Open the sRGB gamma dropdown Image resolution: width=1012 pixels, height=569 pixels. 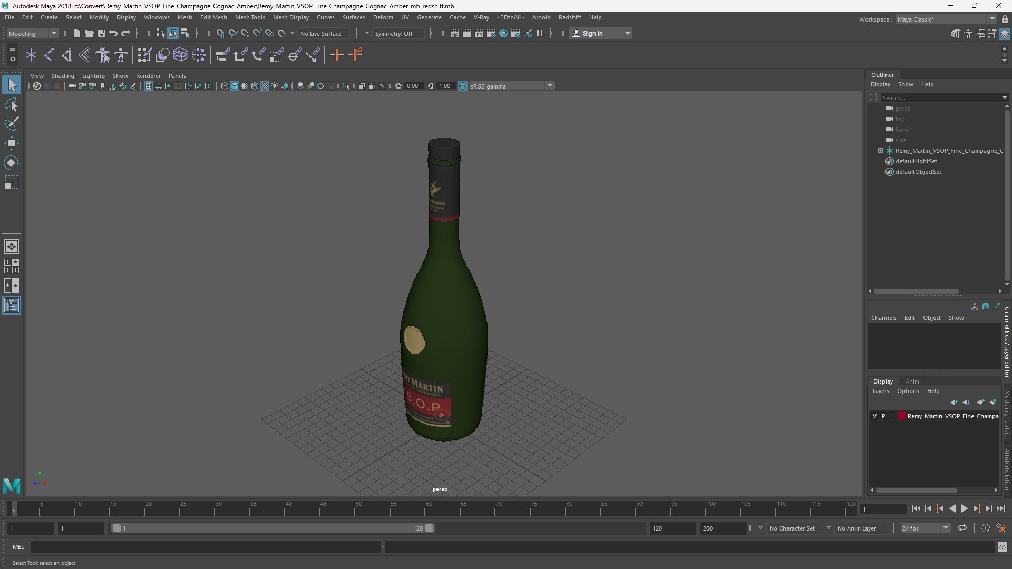(511, 86)
